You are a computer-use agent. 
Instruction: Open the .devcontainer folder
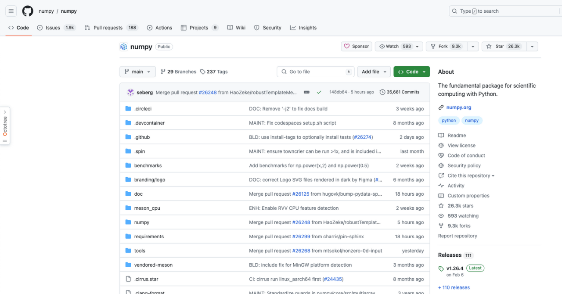click(149, 123)
